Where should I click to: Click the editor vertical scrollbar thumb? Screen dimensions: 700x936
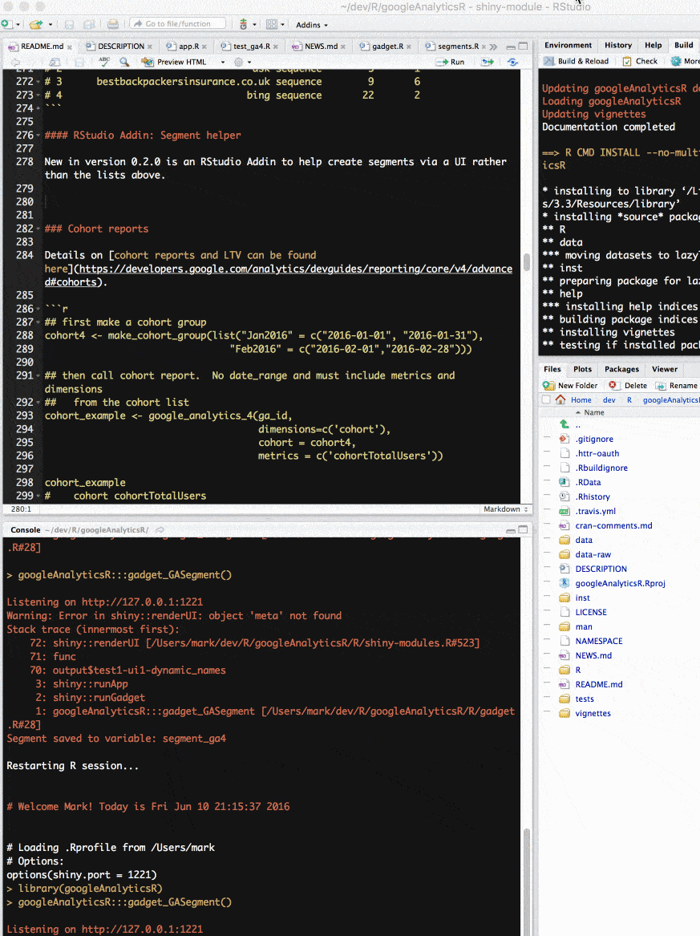tap(526, 262)
